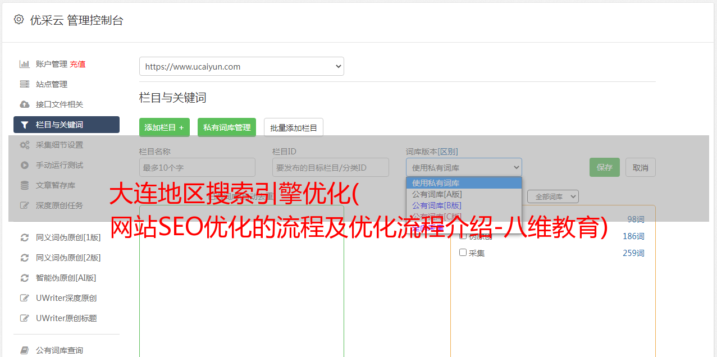Click the red 充值 link
The image size is (717, 357).
[x=77, y=64]
